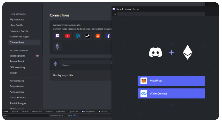Open User Profile settings

tap(16, 25)
